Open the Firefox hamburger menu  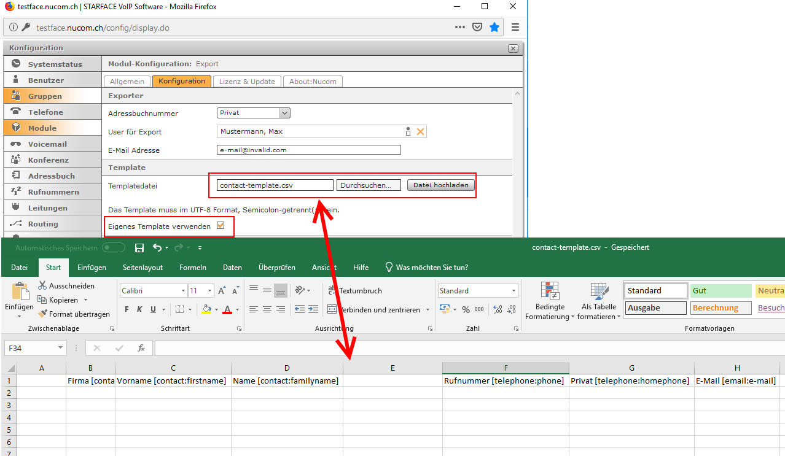point(515,27)
